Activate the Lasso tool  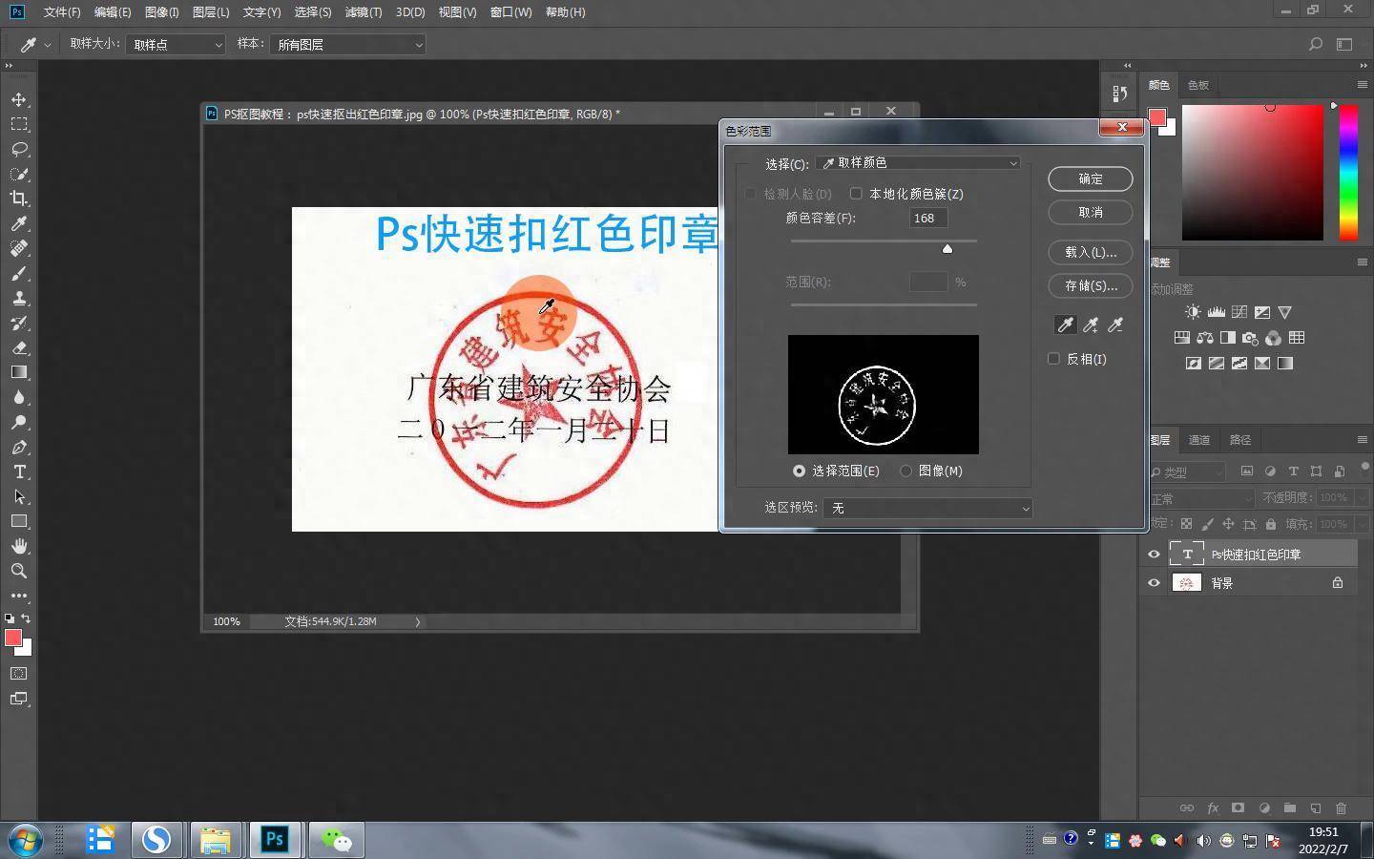pos(19,149)
